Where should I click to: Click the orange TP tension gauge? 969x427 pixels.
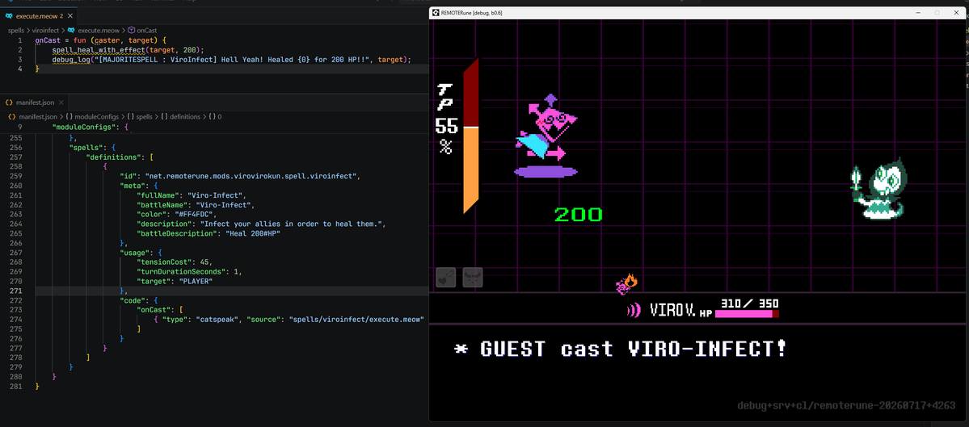click(x=471, y=137)
